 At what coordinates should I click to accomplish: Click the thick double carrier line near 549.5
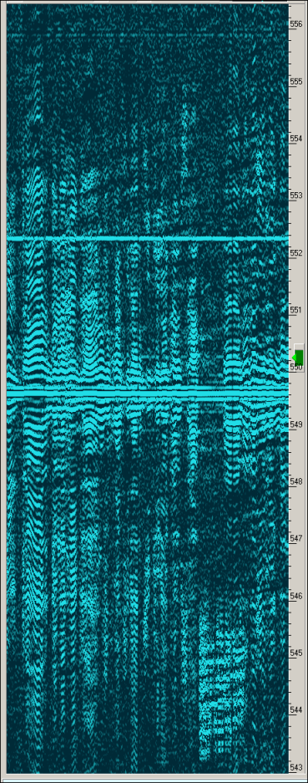[x=148, y=391]
